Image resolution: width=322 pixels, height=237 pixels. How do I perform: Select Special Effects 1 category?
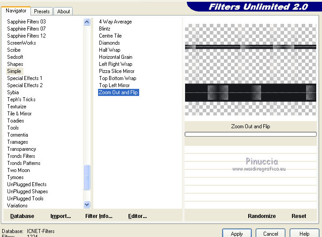click(25, 78)
